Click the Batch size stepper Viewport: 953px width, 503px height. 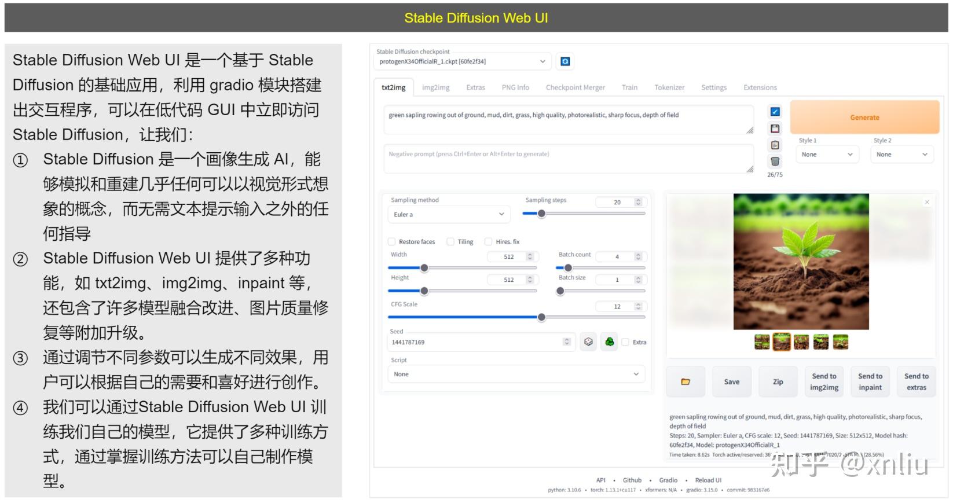(x=638, y=280)
